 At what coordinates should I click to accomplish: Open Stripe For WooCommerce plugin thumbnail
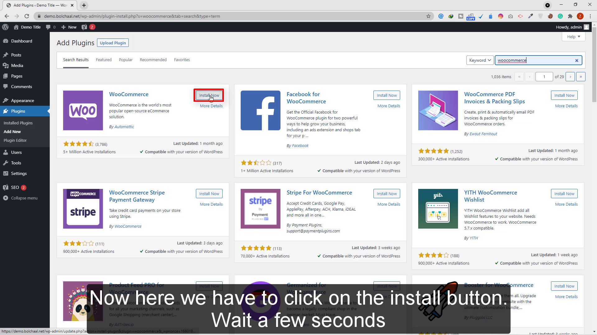(261, 209)
